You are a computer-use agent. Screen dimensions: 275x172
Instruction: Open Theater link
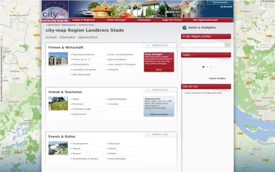tap(113, 154)
